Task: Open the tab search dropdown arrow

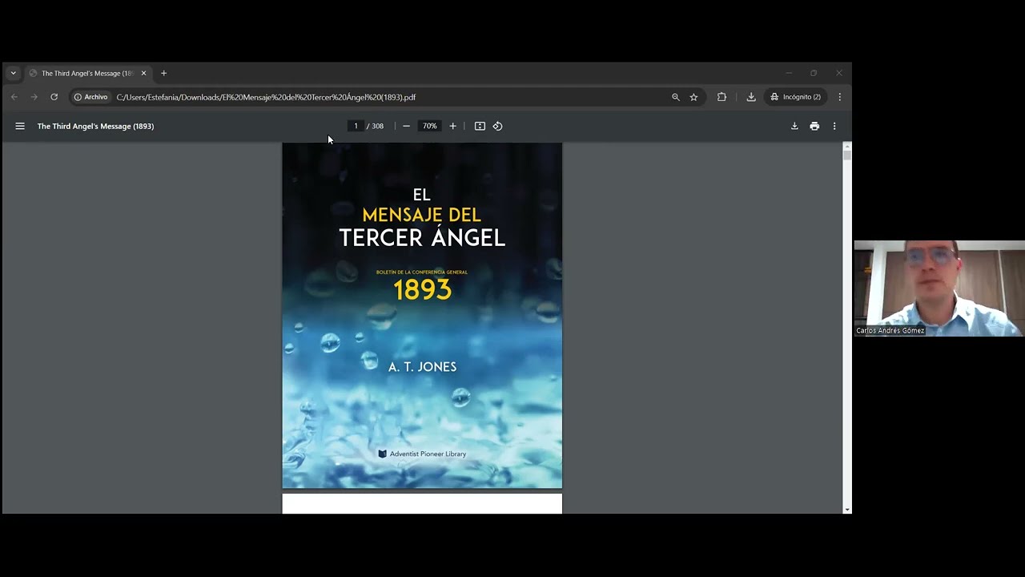Action: point(13,73)
